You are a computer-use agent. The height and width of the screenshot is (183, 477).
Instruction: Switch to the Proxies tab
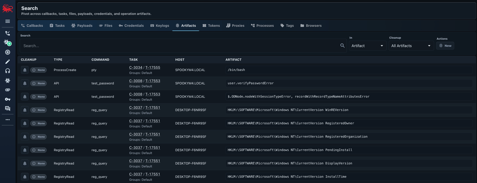tap(235, 26)
